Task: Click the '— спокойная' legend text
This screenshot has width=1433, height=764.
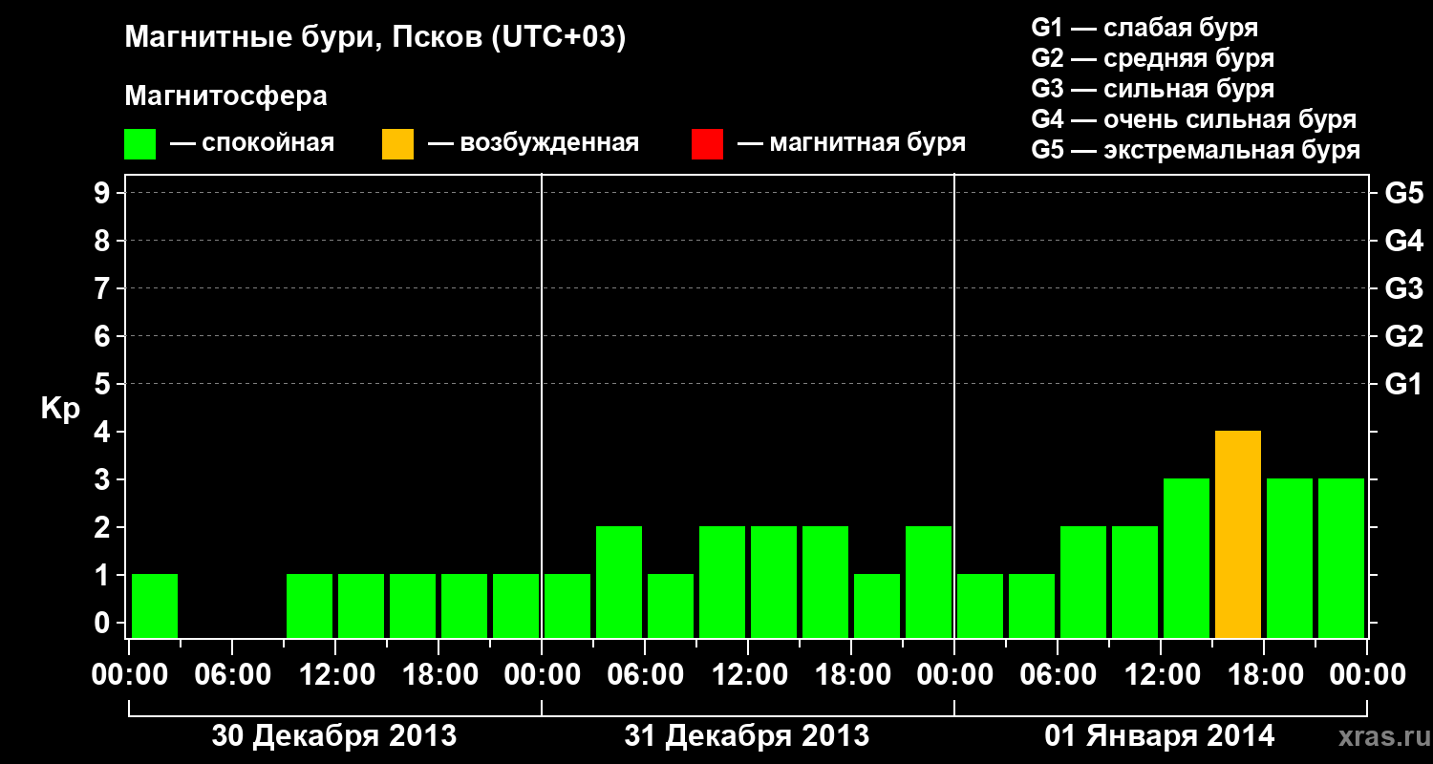Action: tap(252, 144)
